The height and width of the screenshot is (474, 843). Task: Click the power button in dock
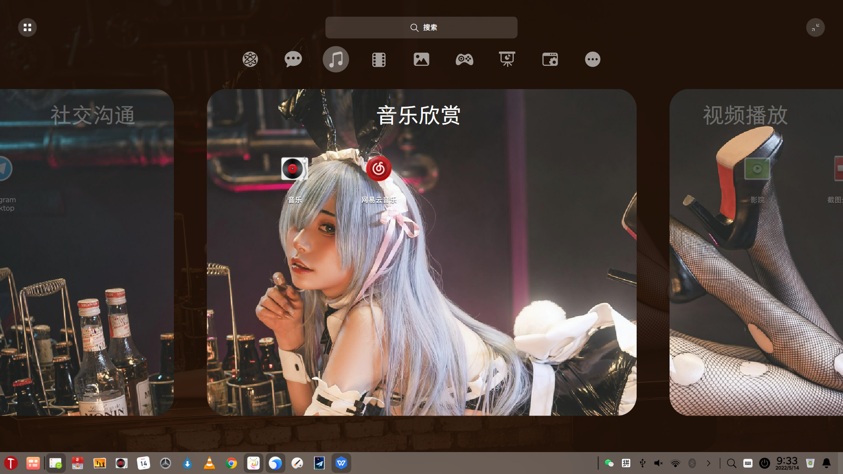pos(764,463)
